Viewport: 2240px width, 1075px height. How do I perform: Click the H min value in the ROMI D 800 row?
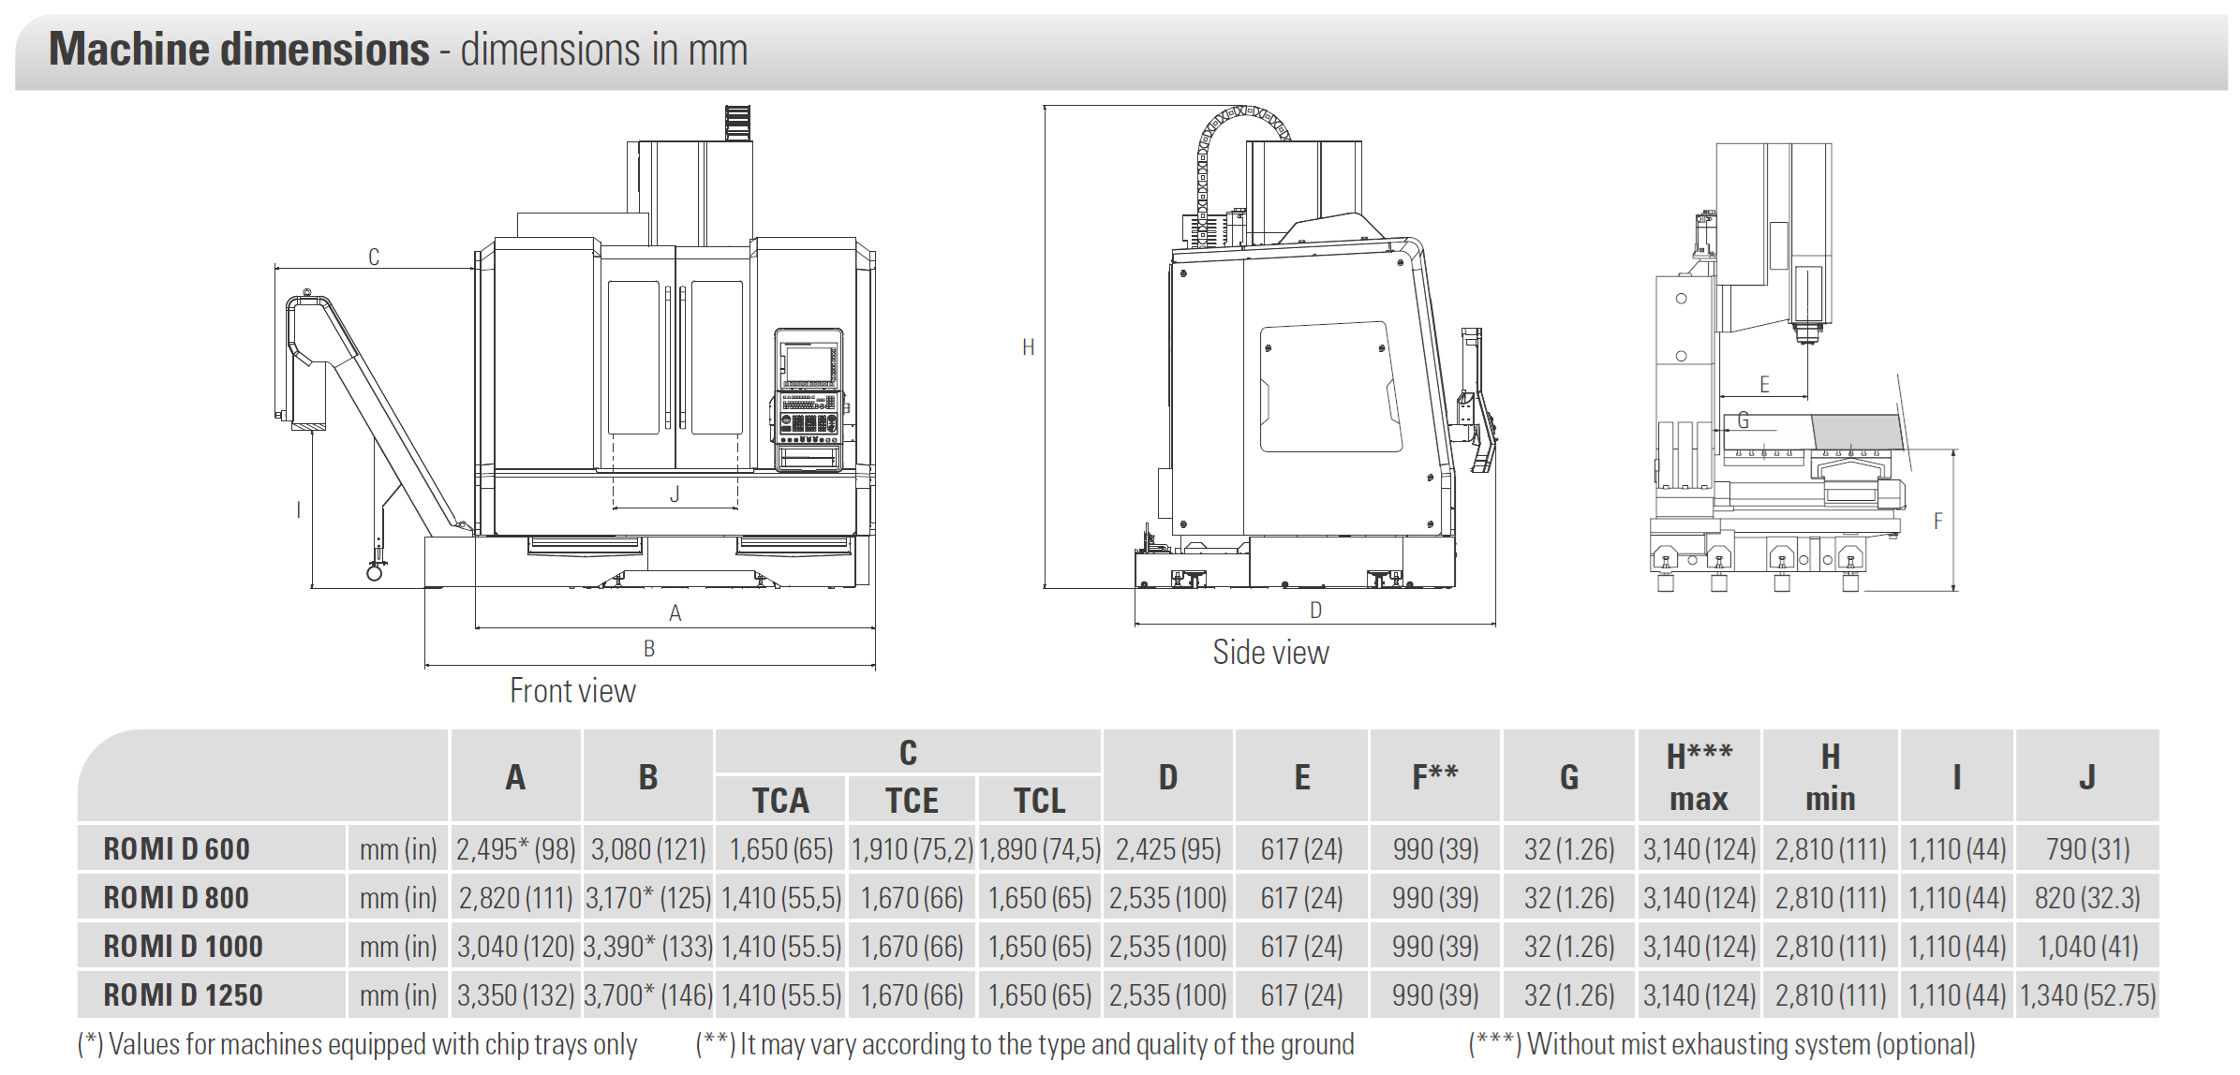pos(1831,898)
